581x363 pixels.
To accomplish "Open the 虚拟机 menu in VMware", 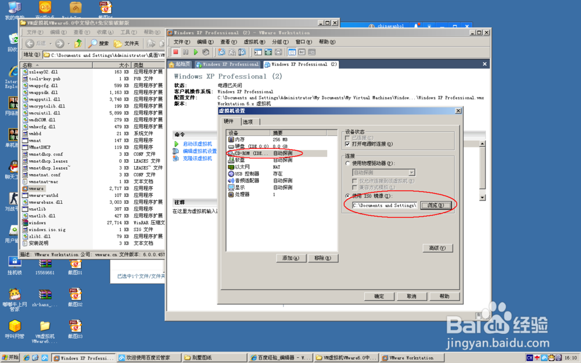I will pos(254,42).
